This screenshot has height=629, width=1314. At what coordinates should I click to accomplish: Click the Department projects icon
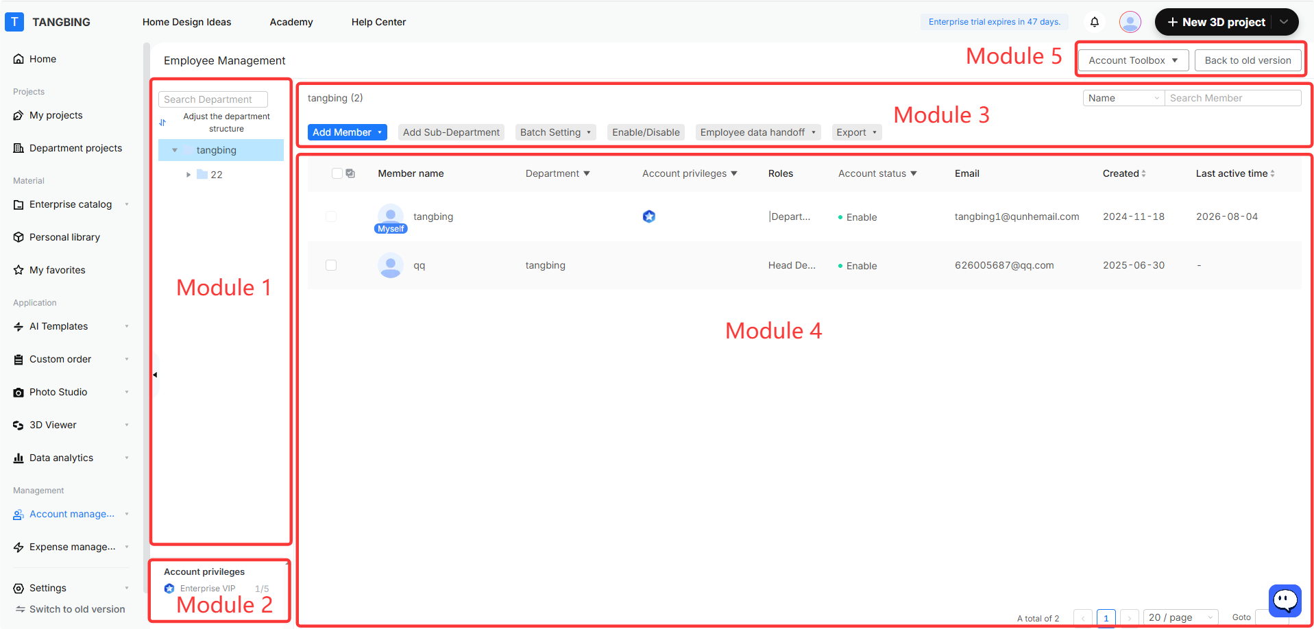pyautogui.click(x=19, y=148)
